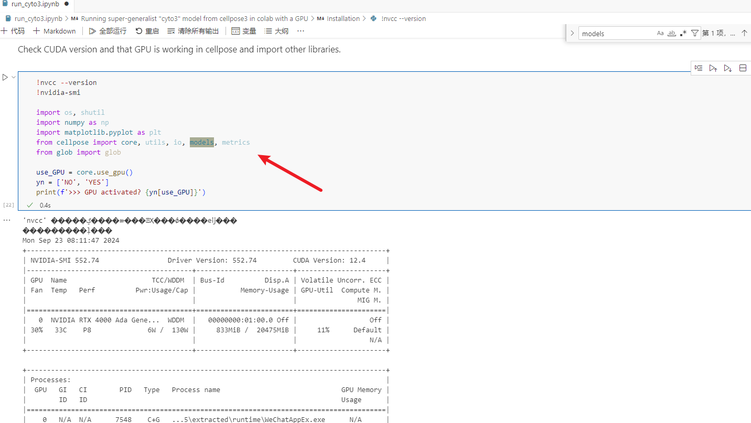Click the find result count '第 1 项'

point(718,33)
